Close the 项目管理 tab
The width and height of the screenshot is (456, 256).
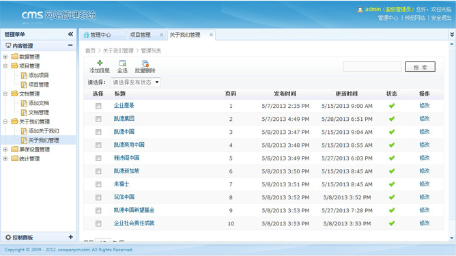(x=161, y=35)
